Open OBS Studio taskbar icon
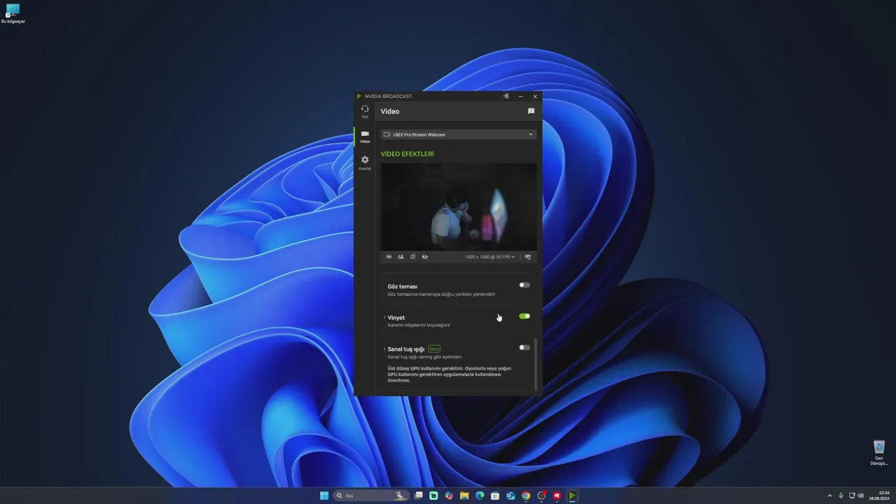Screen dimensions: 896x504 [x=541, y=496]
